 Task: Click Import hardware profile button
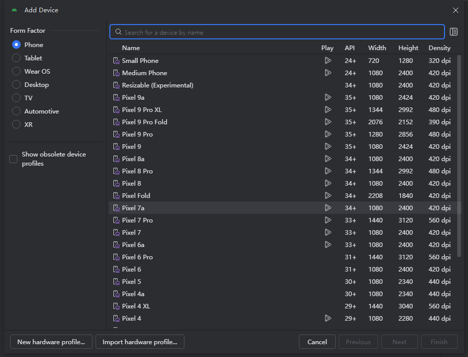(x=140, y=342)
